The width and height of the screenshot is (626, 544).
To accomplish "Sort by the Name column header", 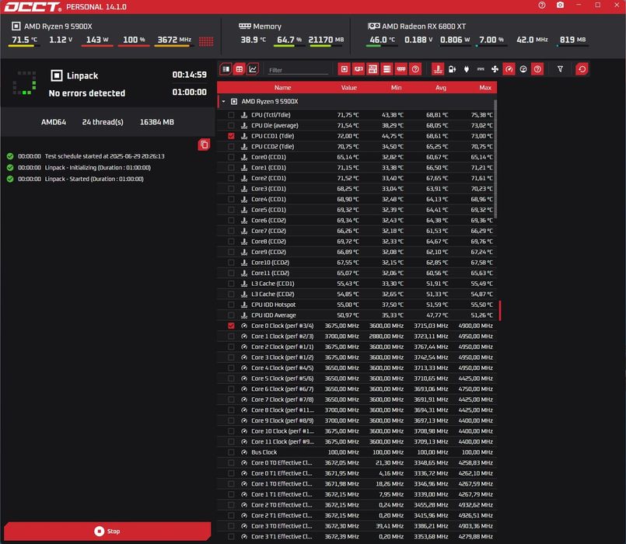I will click(282, 87).
